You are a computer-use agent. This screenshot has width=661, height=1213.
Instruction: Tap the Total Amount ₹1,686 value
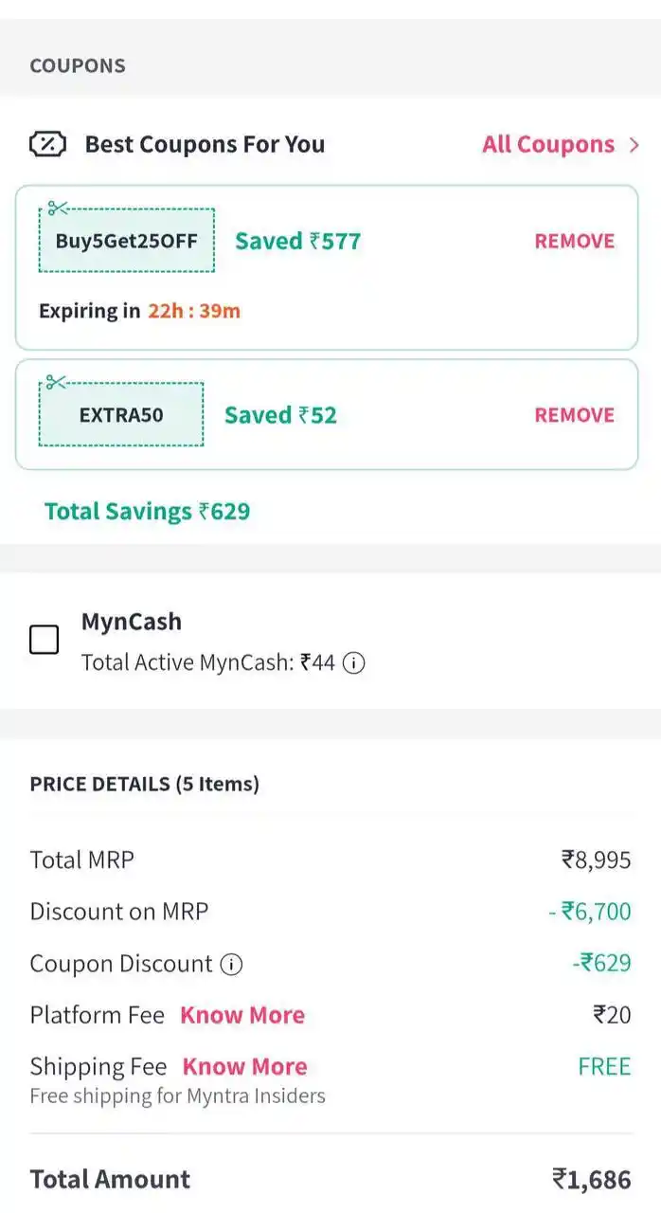(591, 1180)
